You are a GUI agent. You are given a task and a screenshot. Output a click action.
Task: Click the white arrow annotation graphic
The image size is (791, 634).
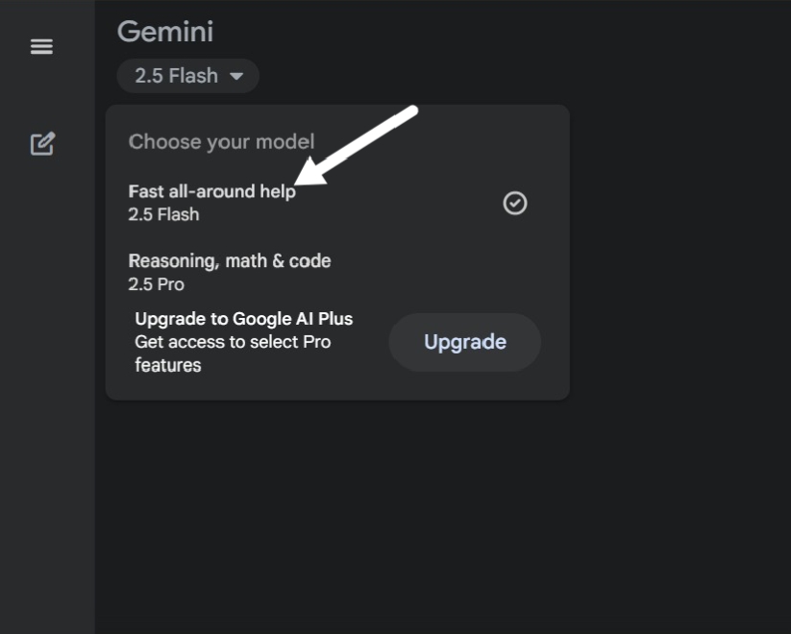(x=359, y=144)
